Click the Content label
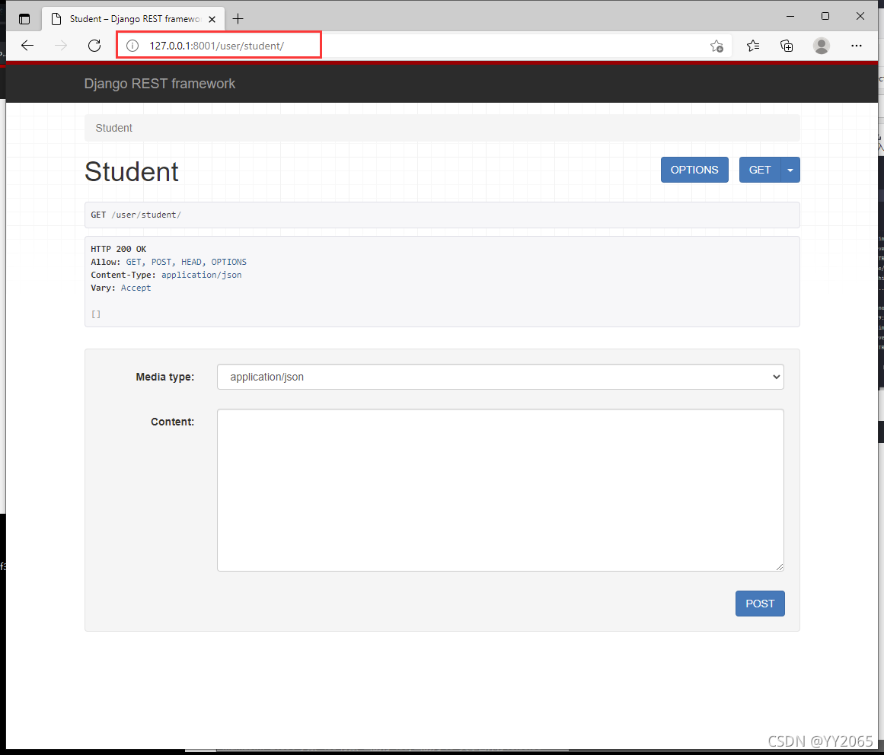Screen dimensions: 884x755 pos(172,422)
